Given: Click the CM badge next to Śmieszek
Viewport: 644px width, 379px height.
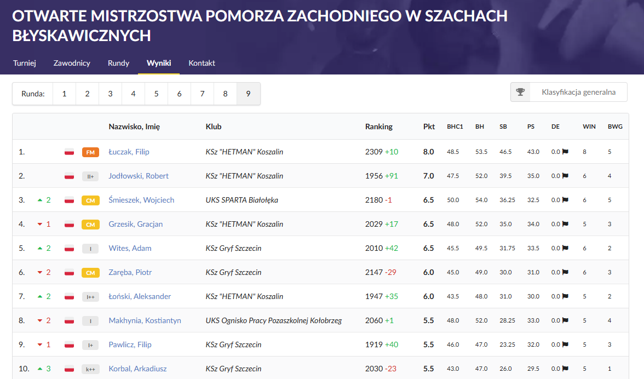Looking at the screenshot, I should (90, 200).
